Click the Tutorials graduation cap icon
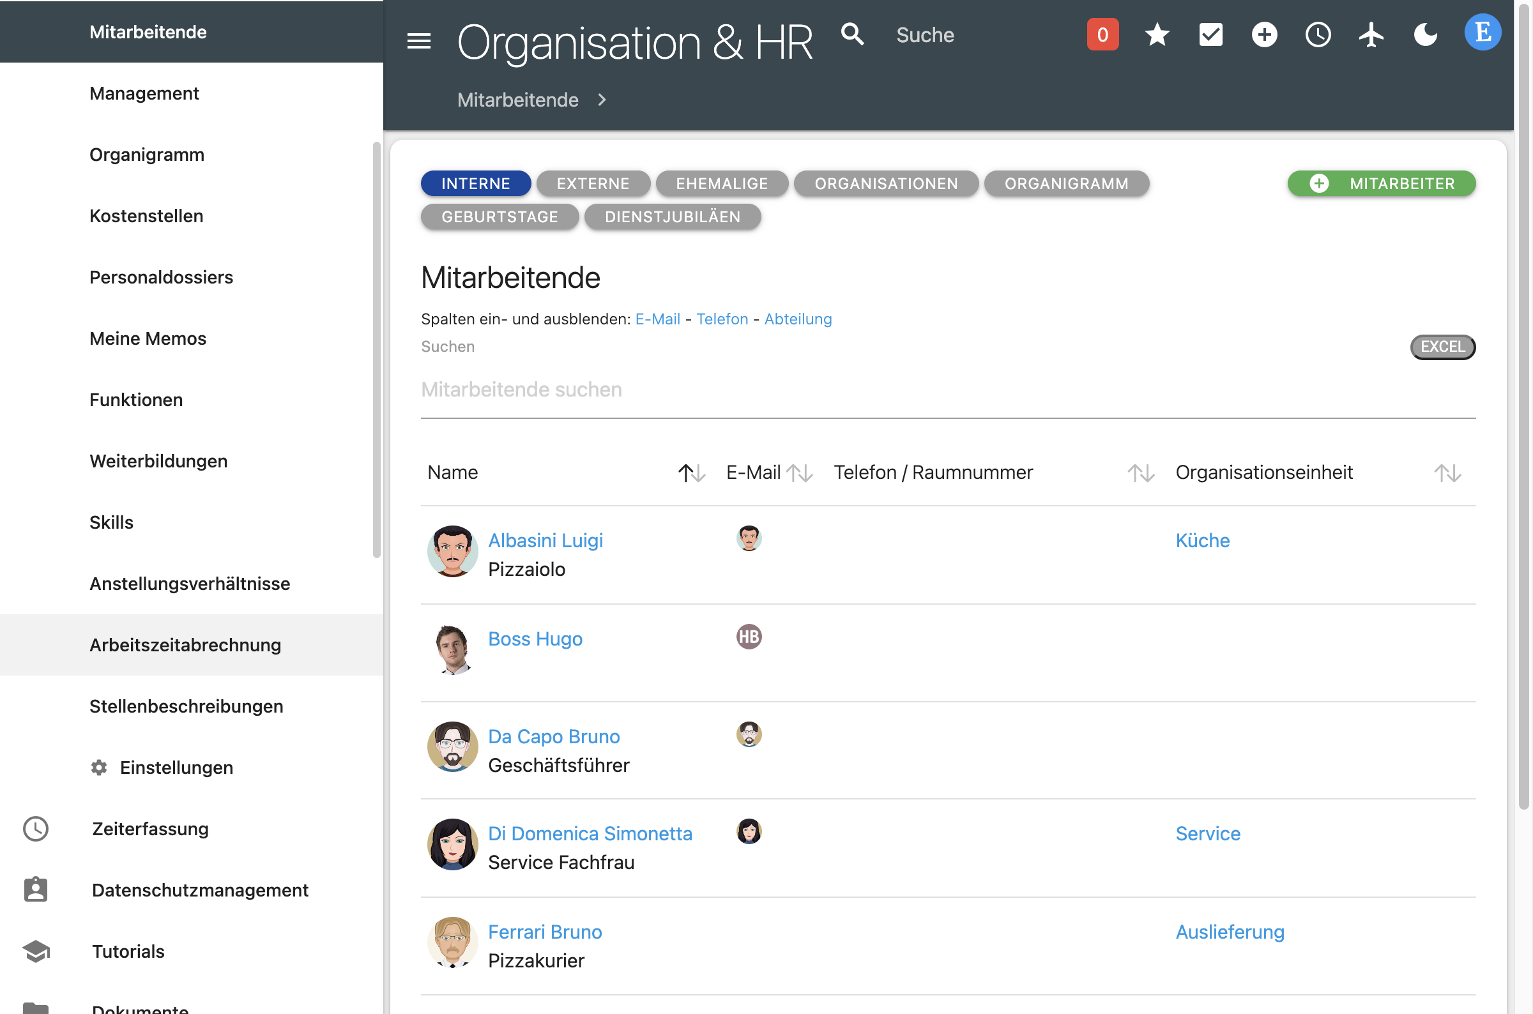1533x1014 pixels. point(36,951)
